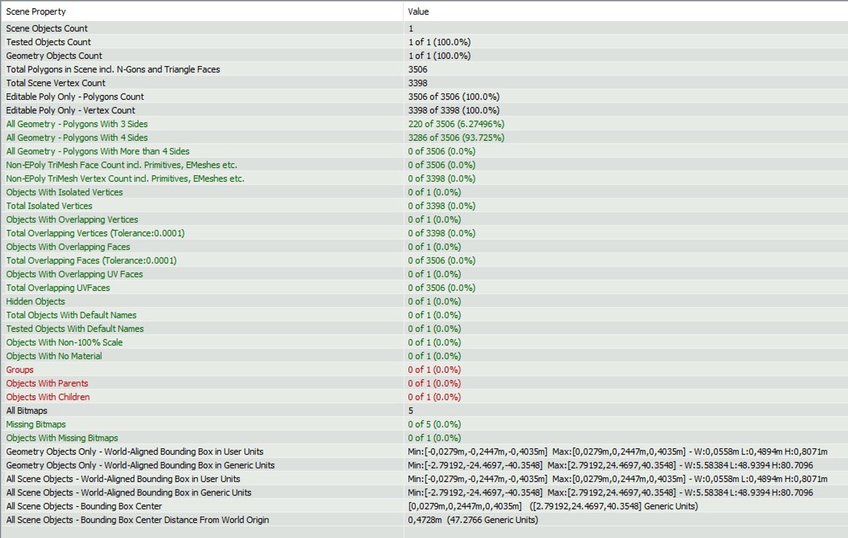Select the Tested Objects Count row
This screenshot has height=538, width=848.
tap(424, 42)
